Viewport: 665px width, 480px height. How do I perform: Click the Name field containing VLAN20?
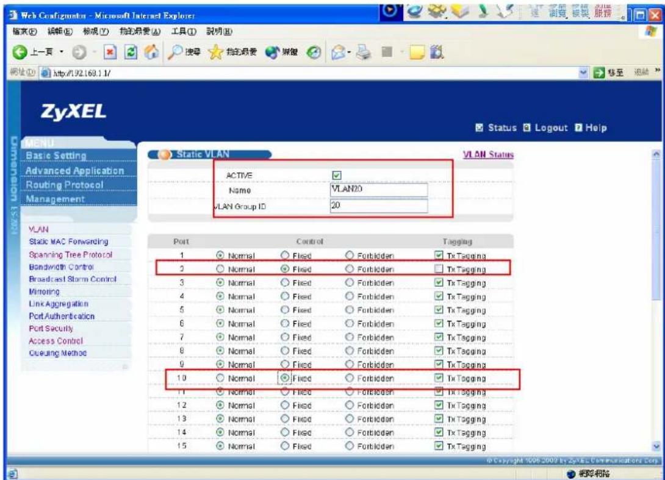point(379,190)
